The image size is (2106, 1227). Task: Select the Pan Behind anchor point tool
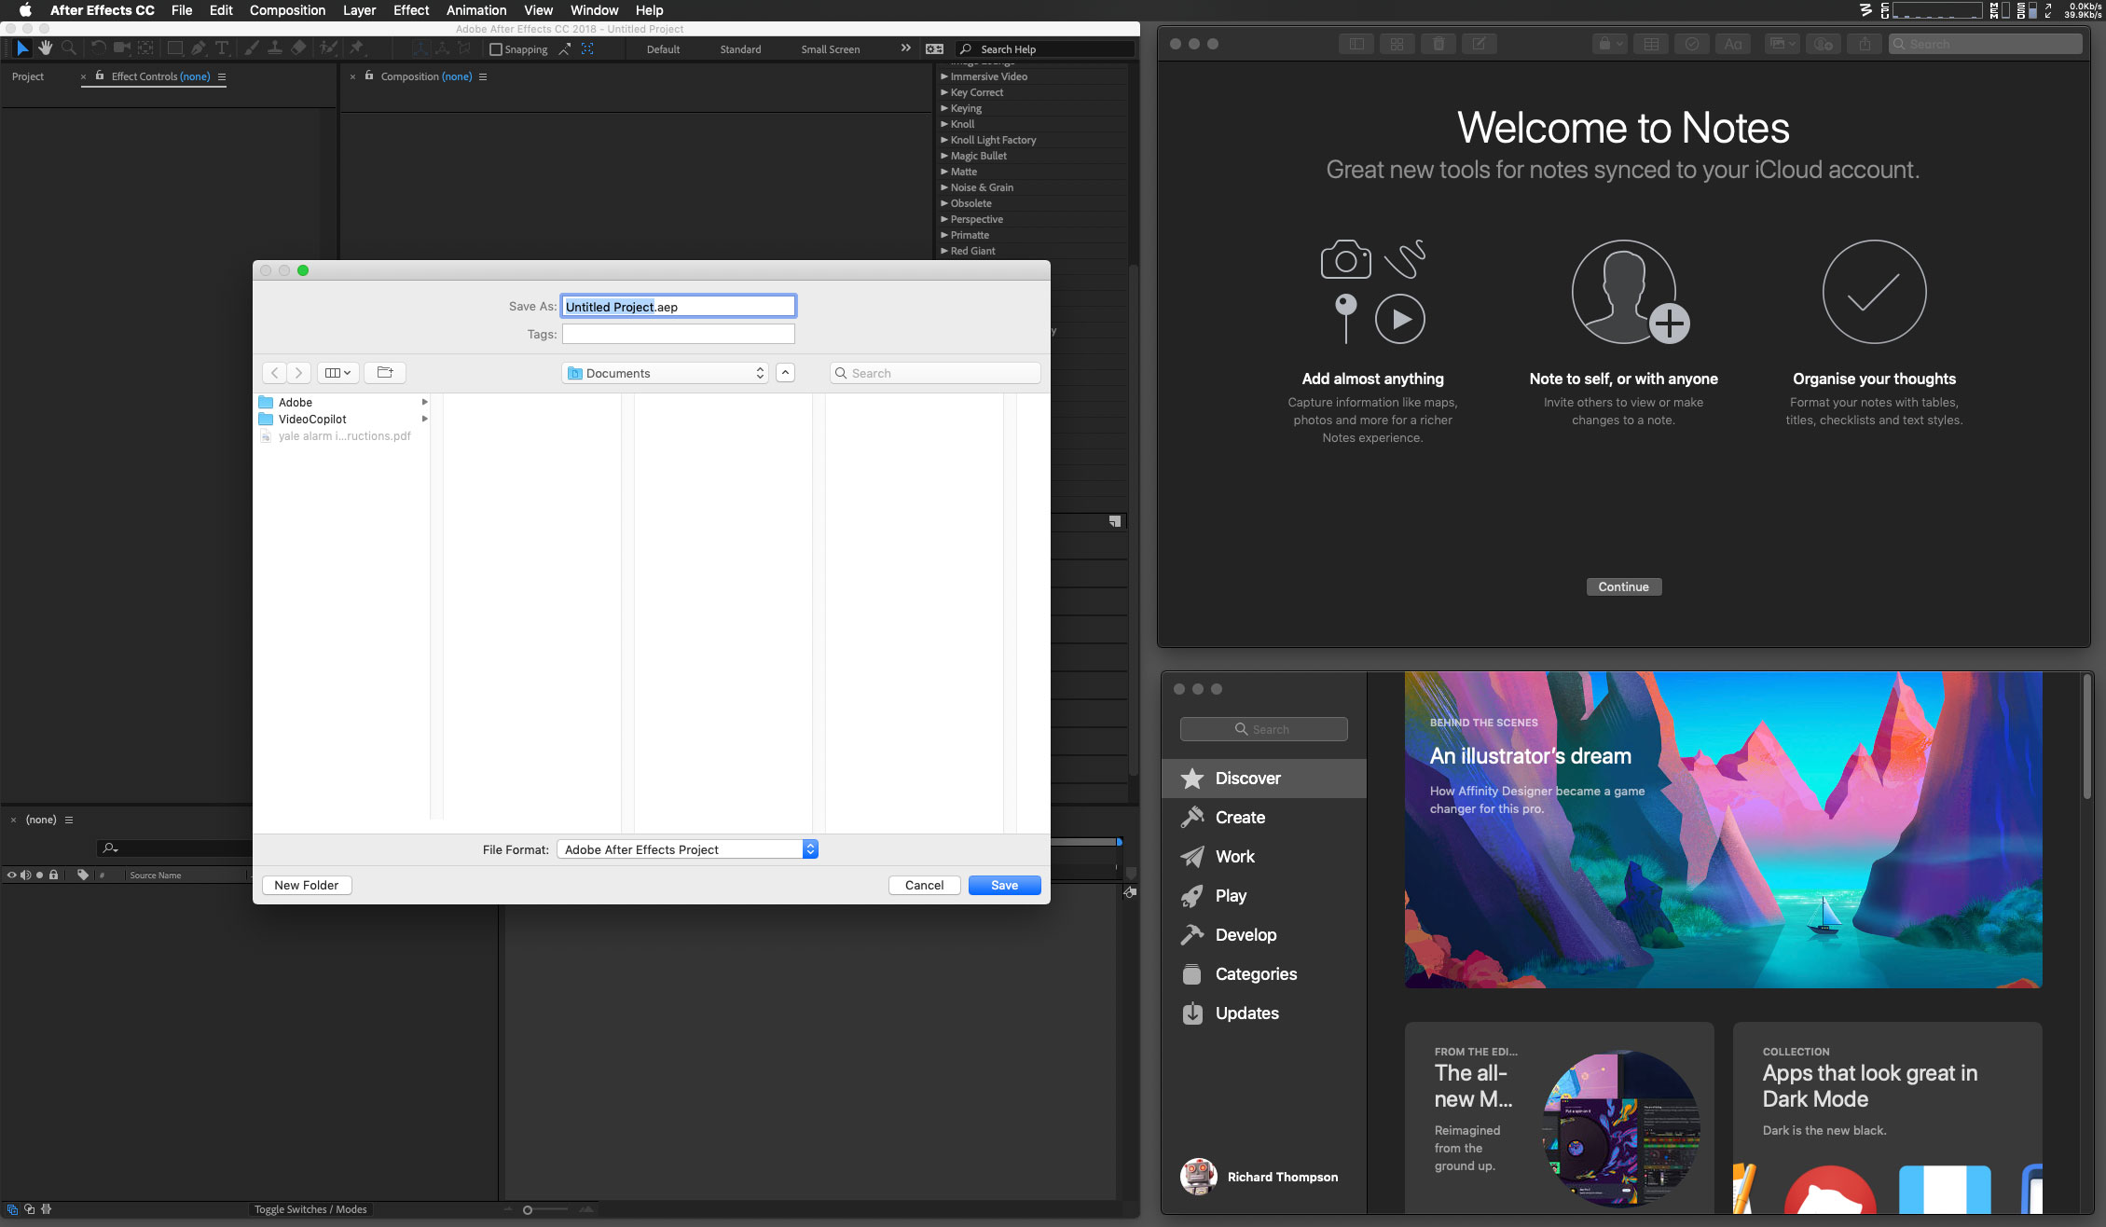tap(145, 48)
